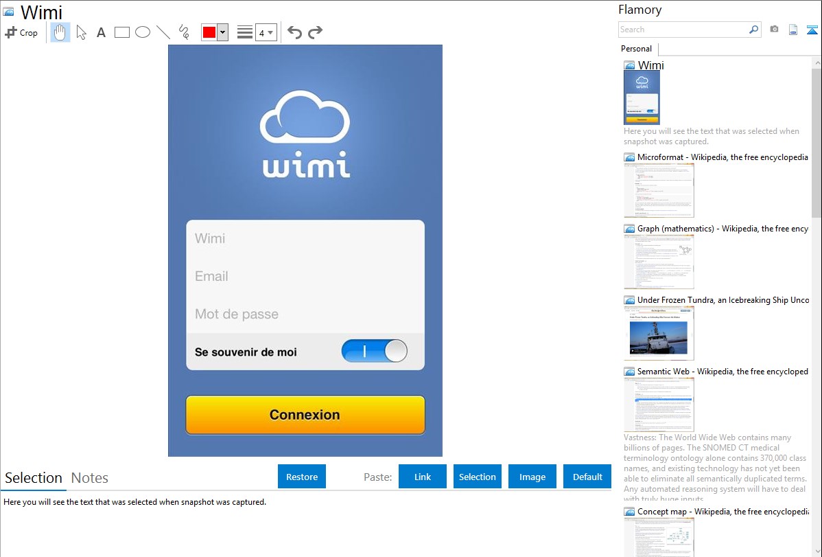The image size is (822, 557).
Task: Click the snapshot icon beside main Wimi heading
Action: tap(9, 12)
